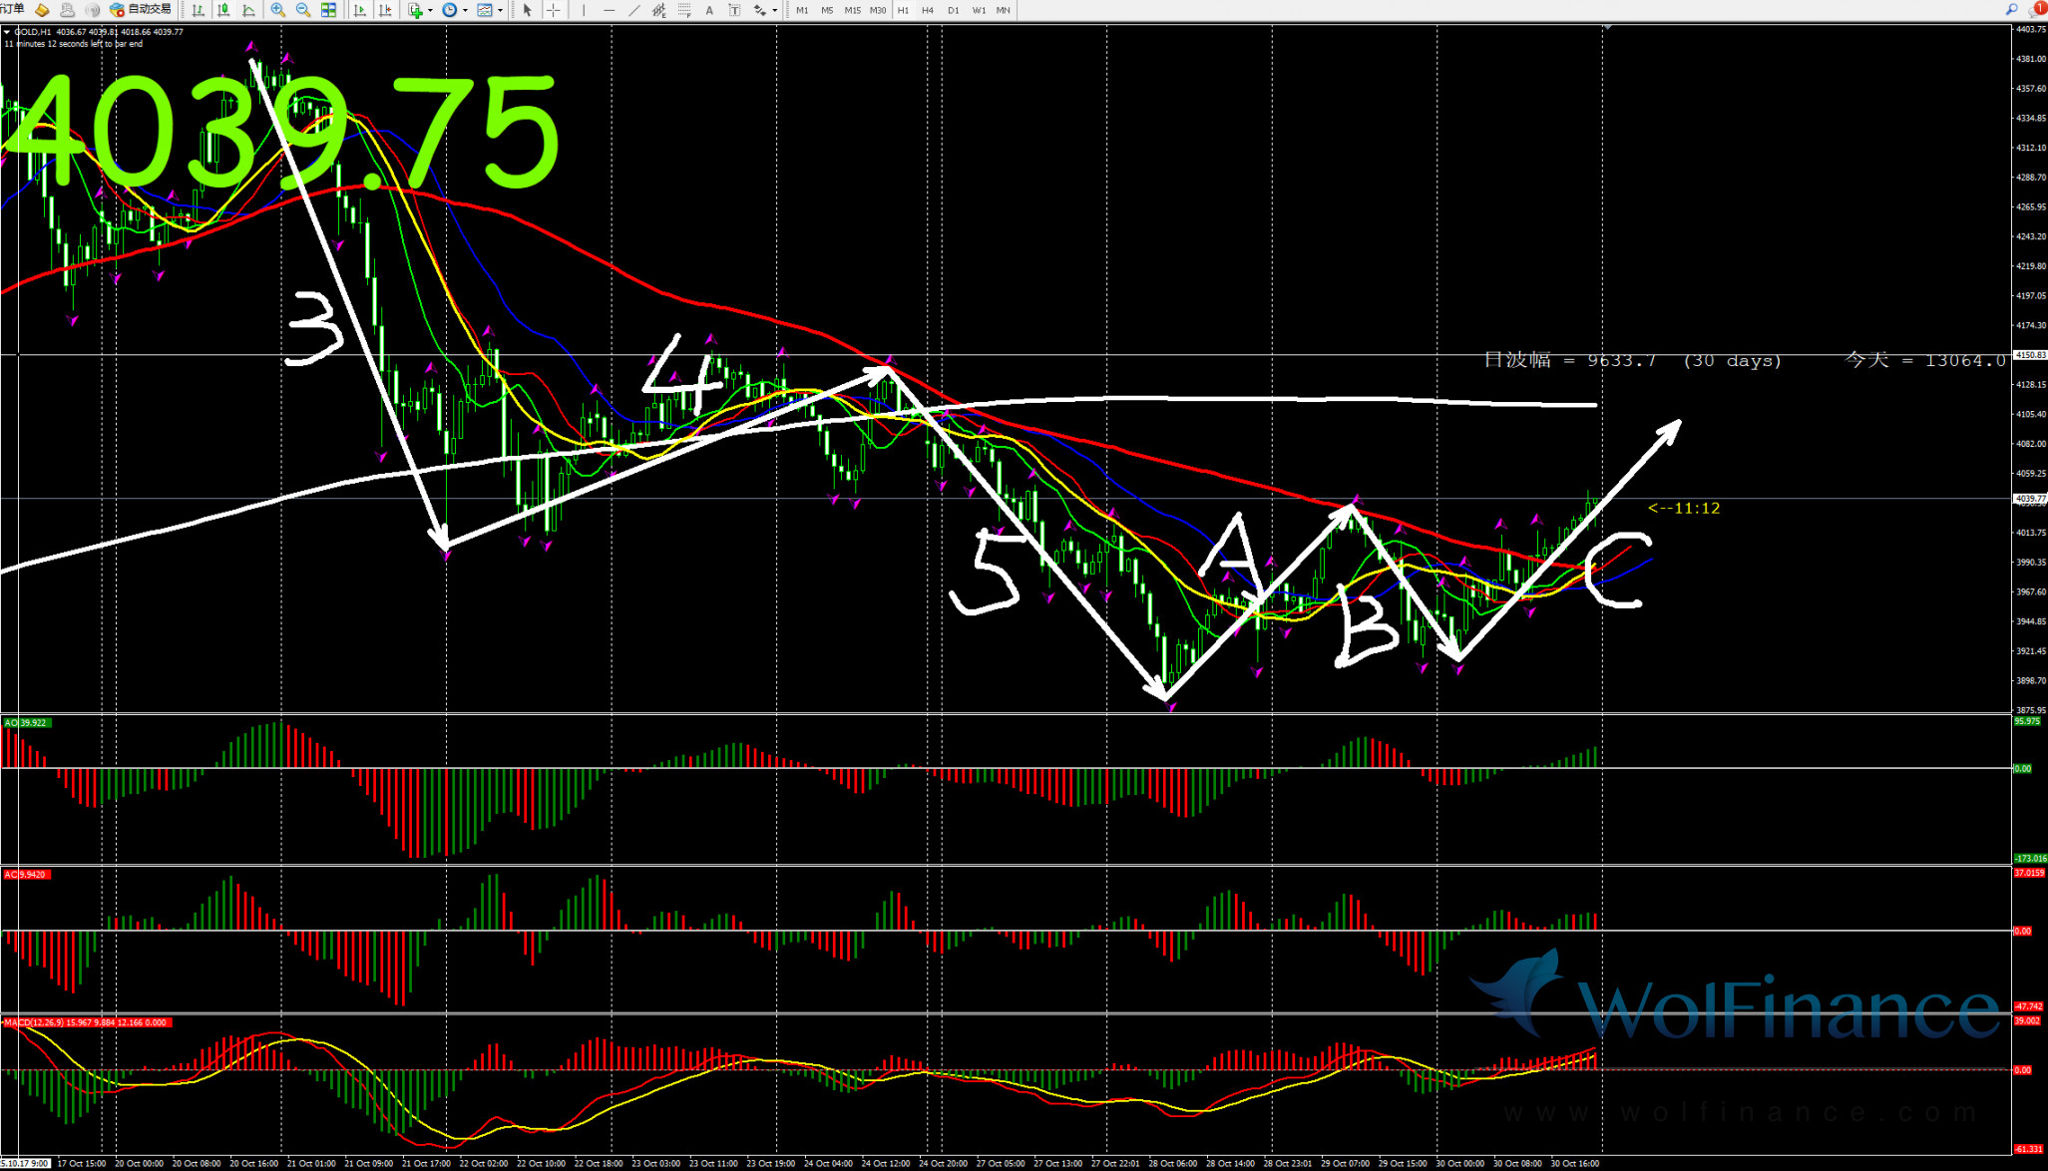Click the zoom out magnifier icon
Viewport: 2048px width, 1171px height.
pos(303,10)
